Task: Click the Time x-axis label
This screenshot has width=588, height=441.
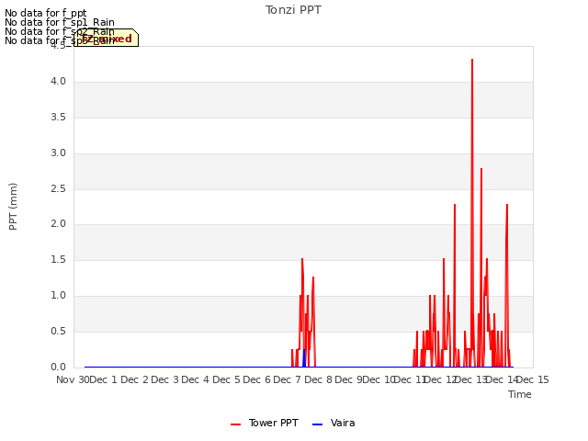Action: (x=519, y=394)
